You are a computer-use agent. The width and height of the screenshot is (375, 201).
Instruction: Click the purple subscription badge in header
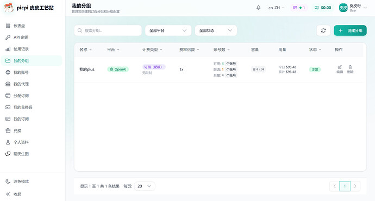[299, 8]
